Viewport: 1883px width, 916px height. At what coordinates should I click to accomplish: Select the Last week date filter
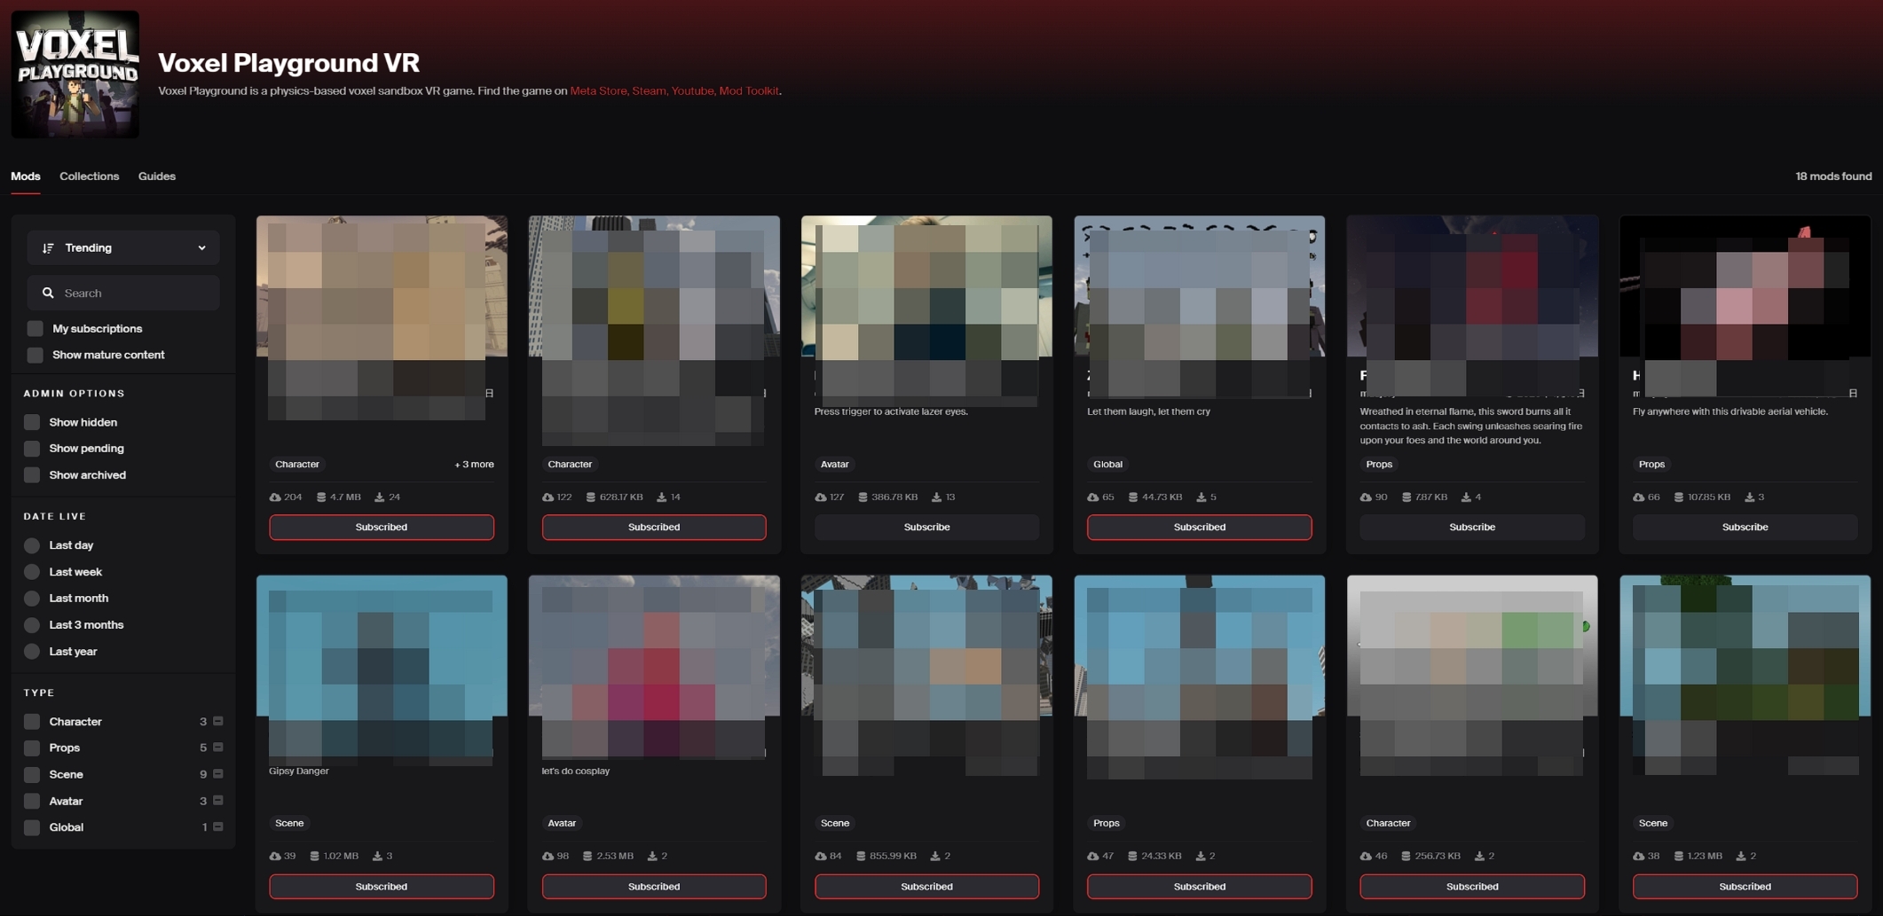pyautogui.click(x=32, y=572)
